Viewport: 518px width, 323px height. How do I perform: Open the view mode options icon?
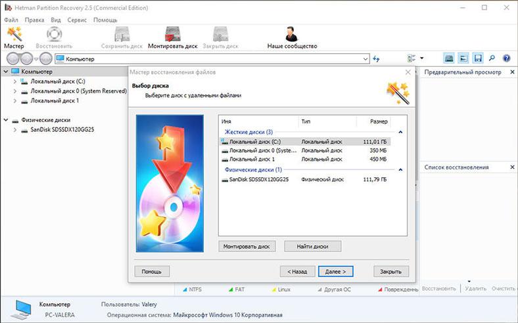coord(412,58)
